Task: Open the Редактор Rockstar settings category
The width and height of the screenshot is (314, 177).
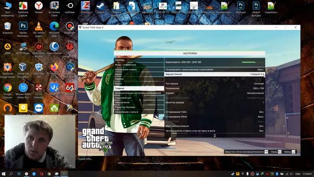Action: (x=139, y=107)
